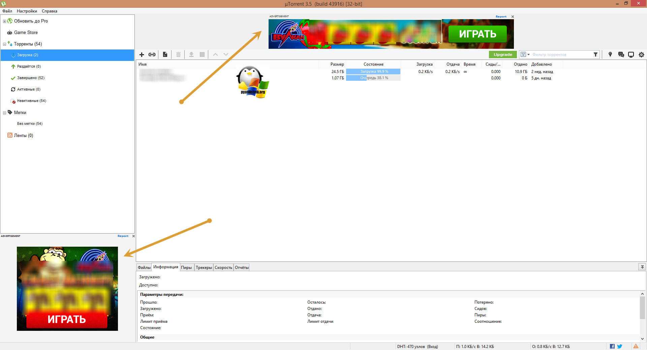
Task: Click the tag icon beside Метки
Action: point(10,112)
